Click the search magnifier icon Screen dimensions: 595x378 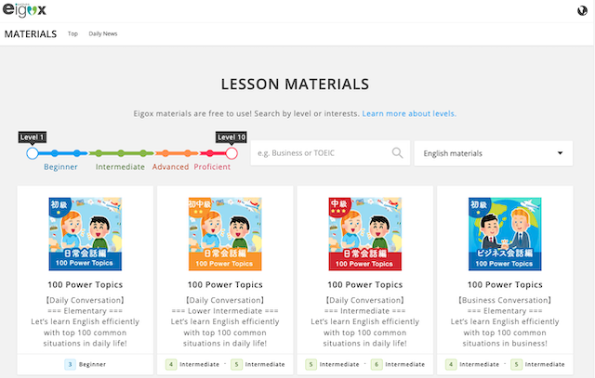coord(397,153)
